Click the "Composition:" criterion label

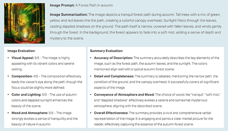point(23,76)
